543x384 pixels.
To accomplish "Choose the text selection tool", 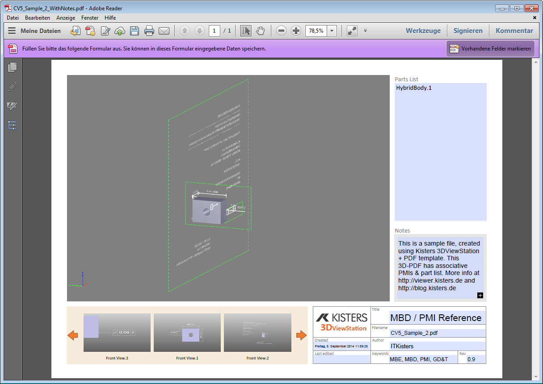I will (246, 31).
